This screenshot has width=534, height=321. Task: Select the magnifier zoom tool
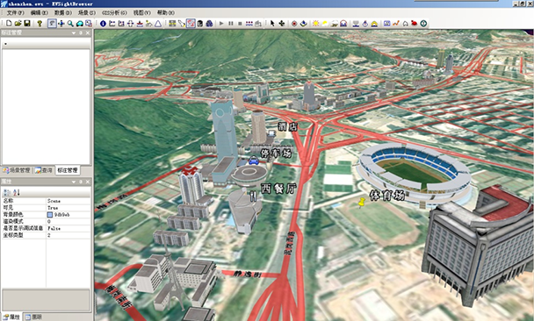(x=70, y=23)
